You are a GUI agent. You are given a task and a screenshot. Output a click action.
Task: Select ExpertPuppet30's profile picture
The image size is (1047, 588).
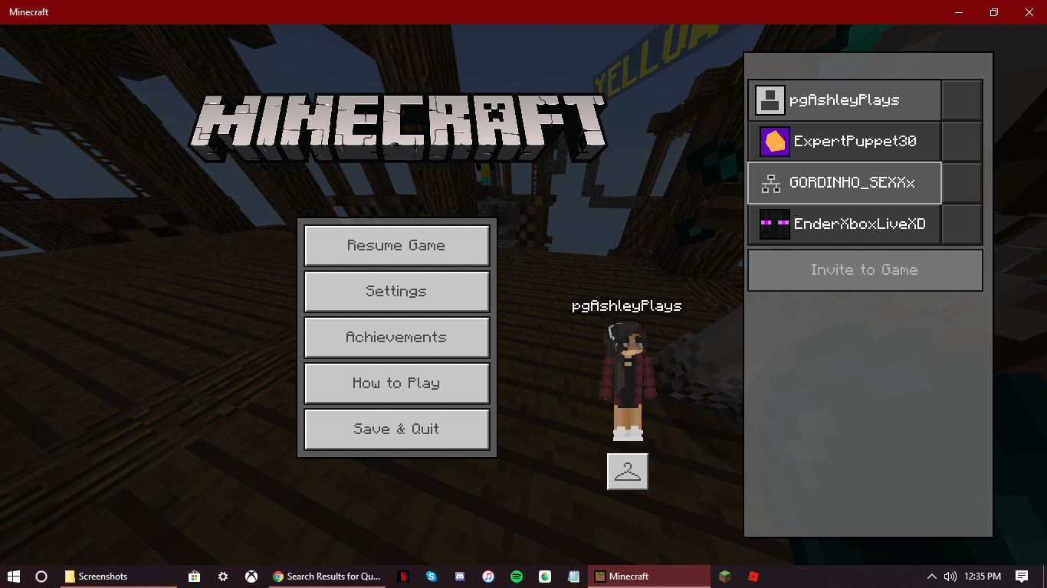[774, 142]
